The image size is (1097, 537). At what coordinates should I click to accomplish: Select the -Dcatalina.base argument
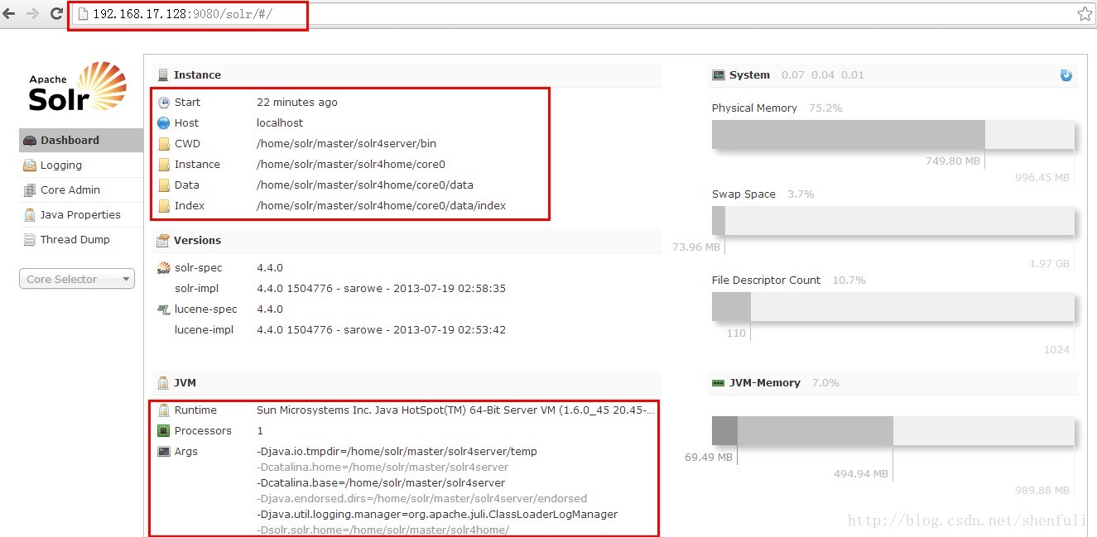coord(381,483)
